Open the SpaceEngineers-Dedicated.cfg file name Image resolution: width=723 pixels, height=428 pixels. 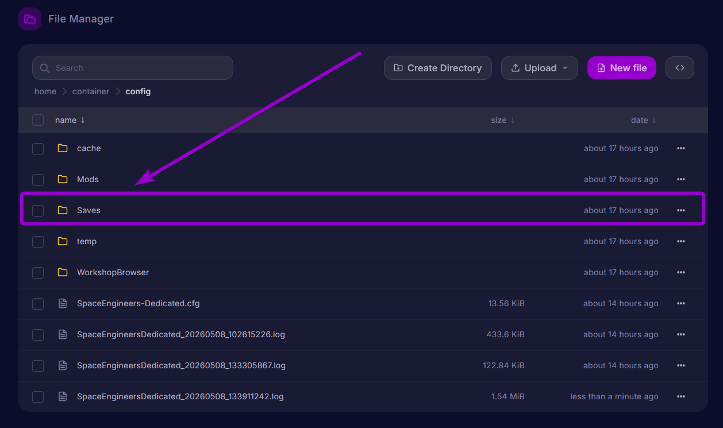139,303
